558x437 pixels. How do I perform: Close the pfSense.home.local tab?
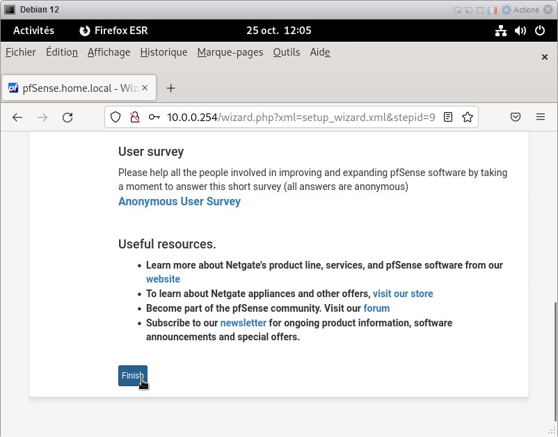pos(145,88)
